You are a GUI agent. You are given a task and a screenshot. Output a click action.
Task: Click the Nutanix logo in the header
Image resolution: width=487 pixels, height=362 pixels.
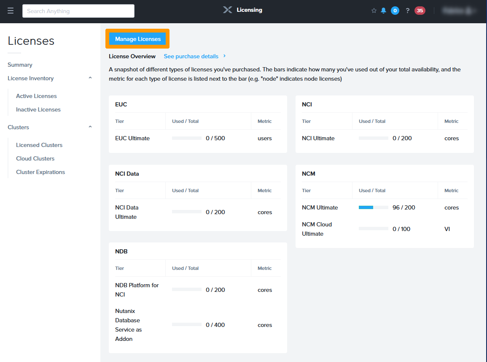pos(228,10)
